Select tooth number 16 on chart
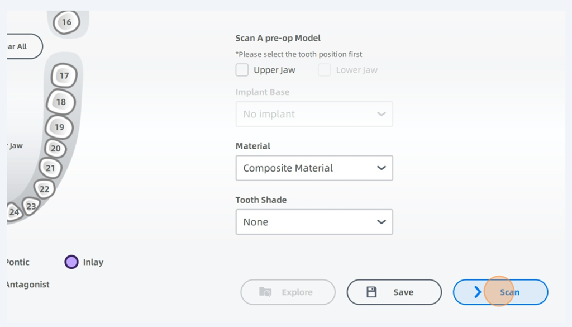 pos(66,22)
